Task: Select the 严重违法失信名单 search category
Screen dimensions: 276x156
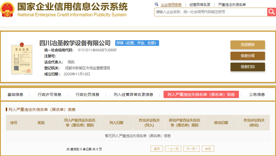Action: (x=232, y=5)
